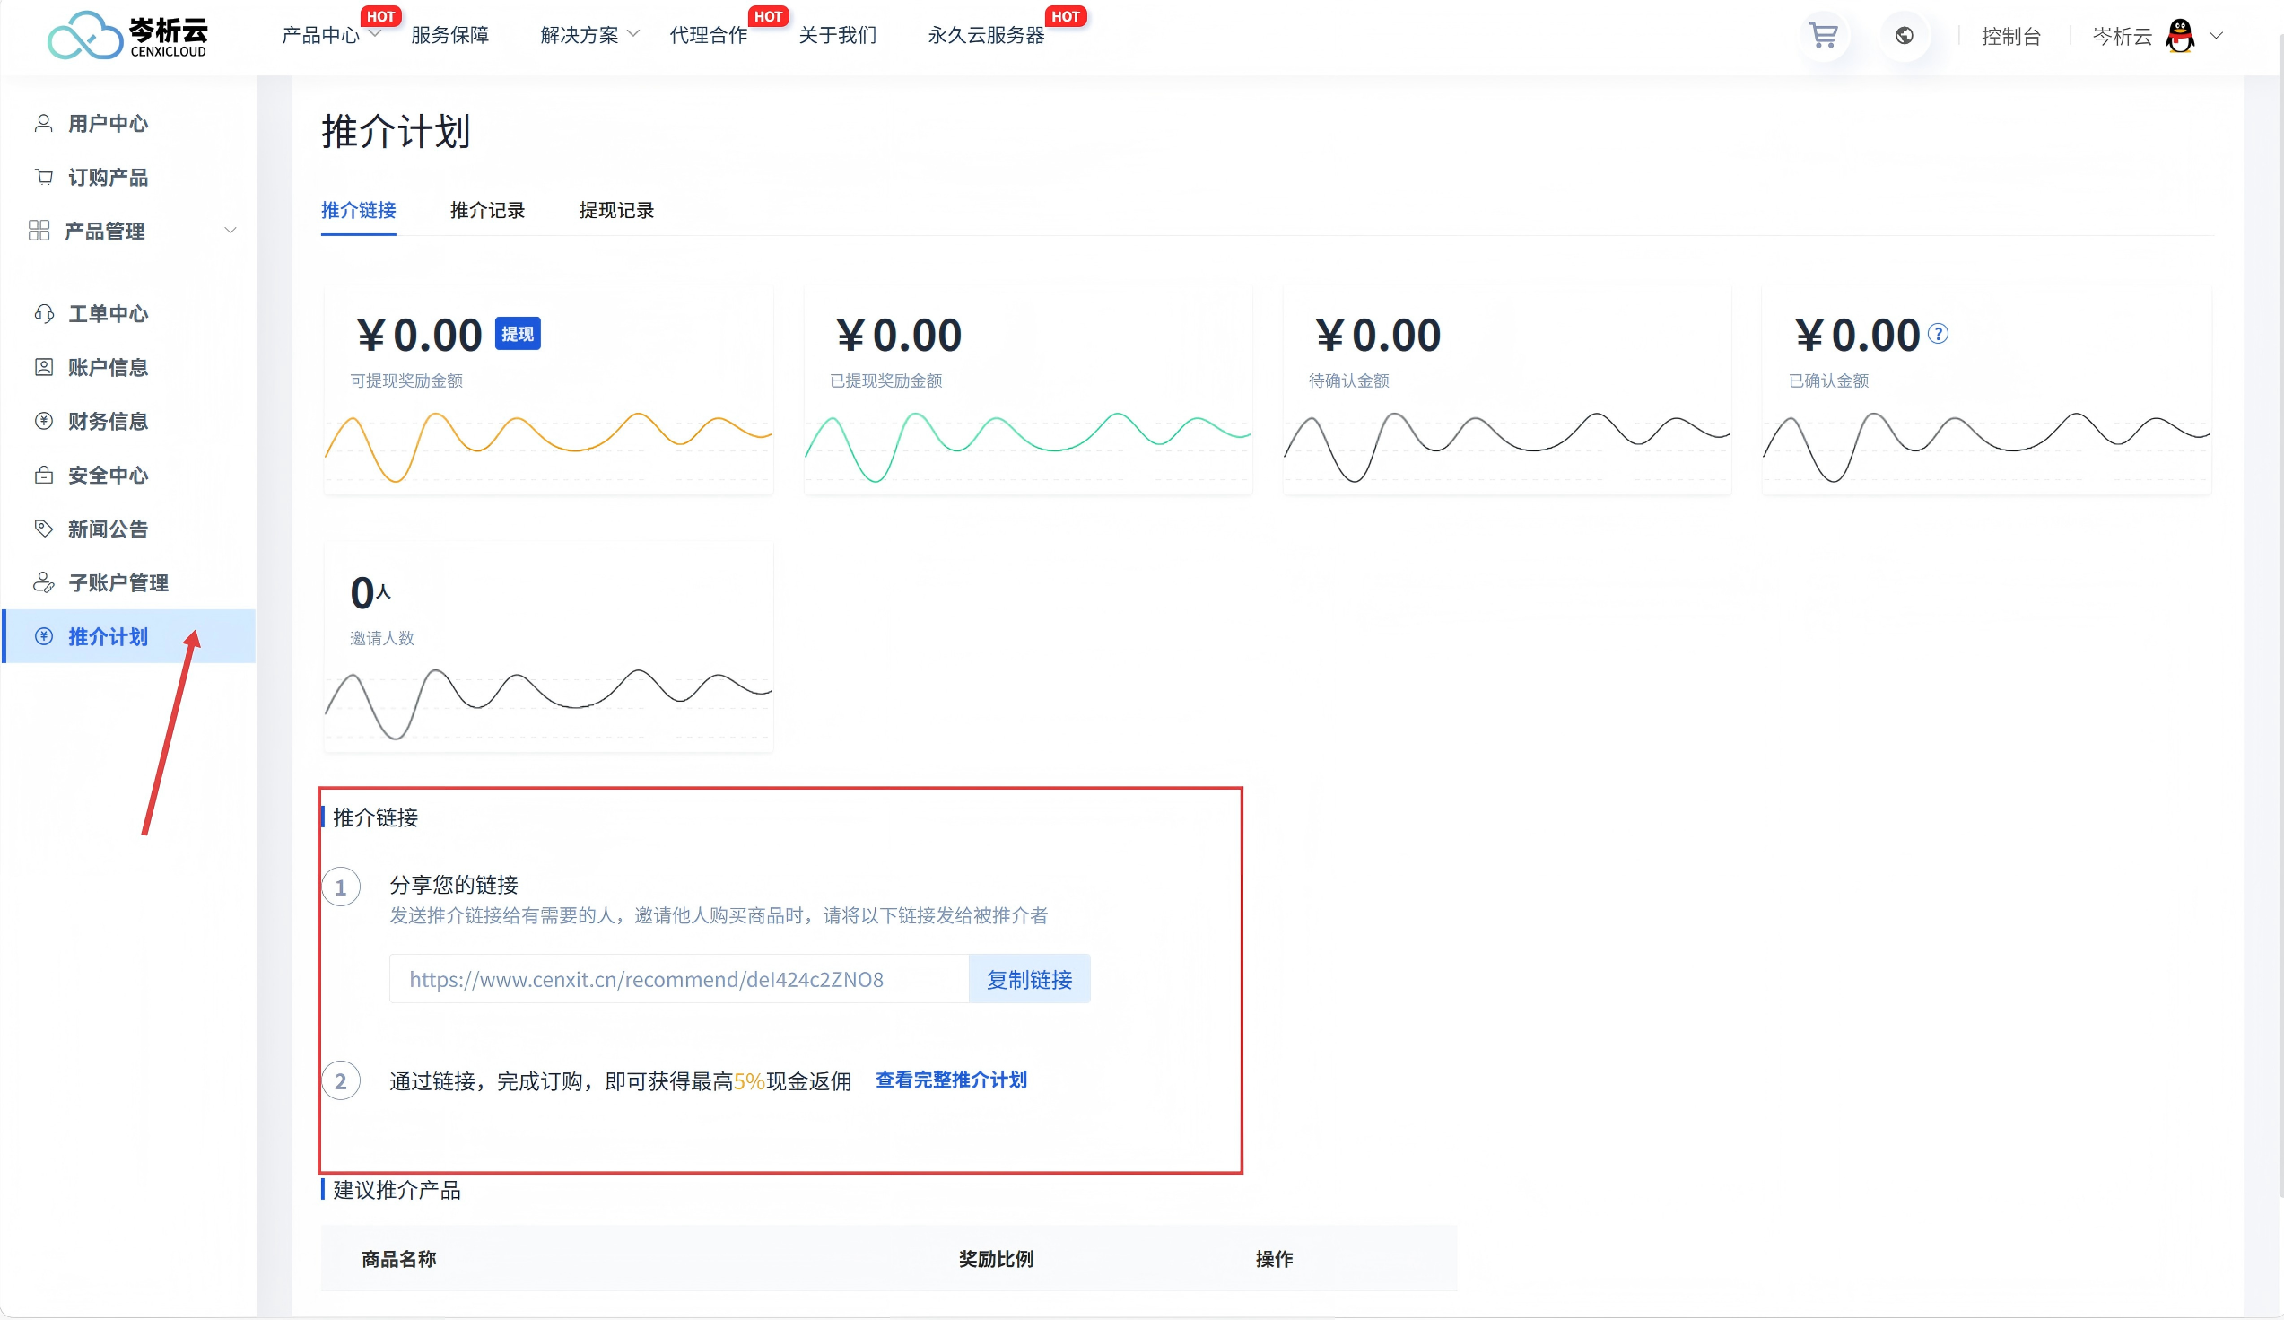Open 新闻公告 tag item
This screenshot has height=1320, width=2284.
[x=107, y=529]
